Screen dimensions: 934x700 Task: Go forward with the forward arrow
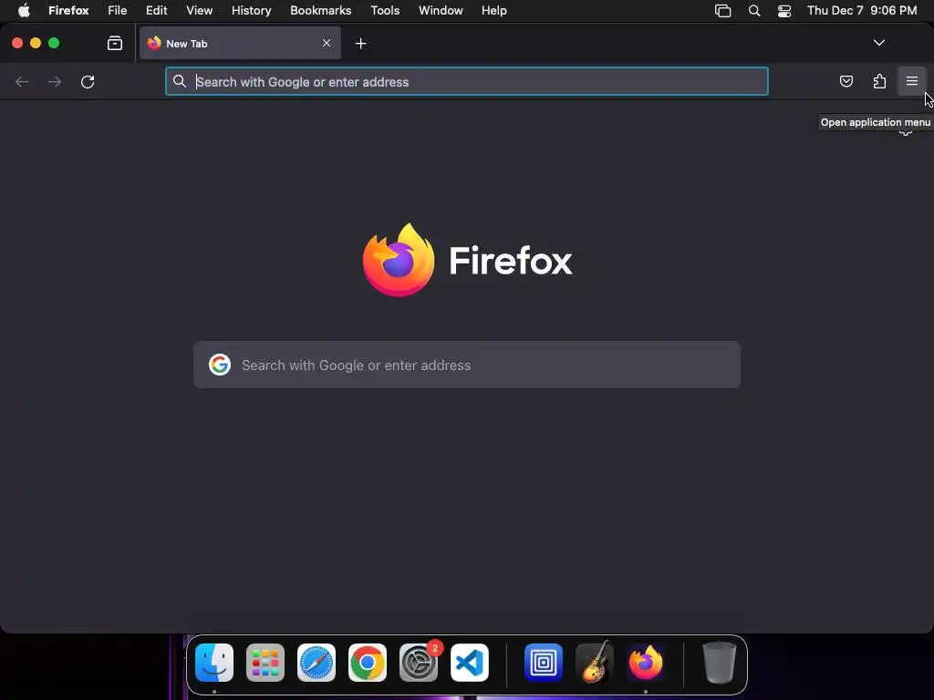55,81
